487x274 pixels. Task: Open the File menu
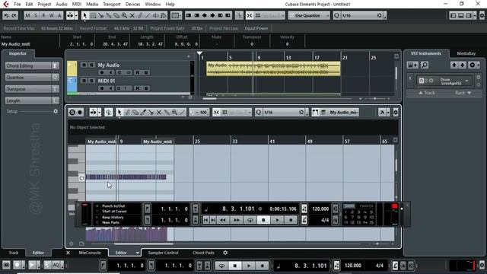point(18,4)
